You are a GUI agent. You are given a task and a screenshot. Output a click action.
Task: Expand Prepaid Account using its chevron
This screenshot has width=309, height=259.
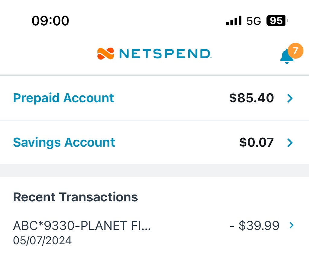click(290, 98)
